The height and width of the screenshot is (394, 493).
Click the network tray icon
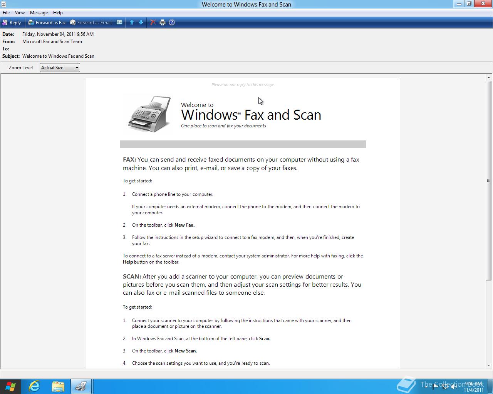click(445, 386)
